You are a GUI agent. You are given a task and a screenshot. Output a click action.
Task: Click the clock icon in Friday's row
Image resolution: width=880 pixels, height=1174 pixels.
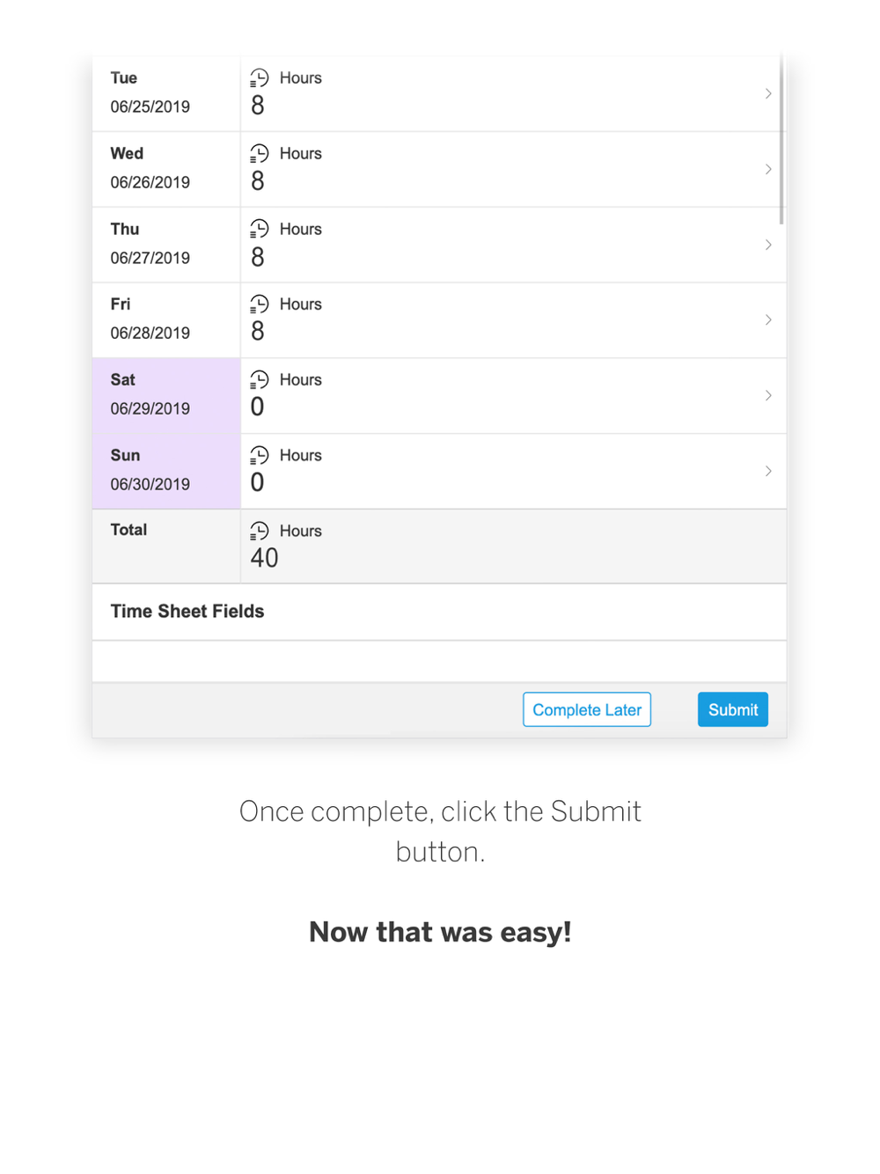259,305
